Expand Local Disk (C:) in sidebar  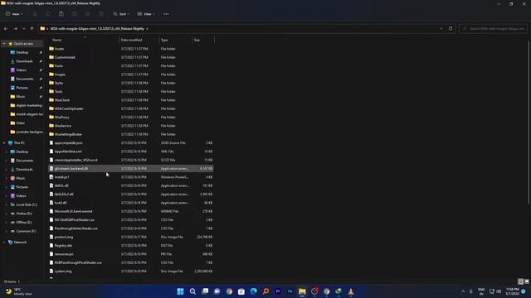click(x=6, y=204)
